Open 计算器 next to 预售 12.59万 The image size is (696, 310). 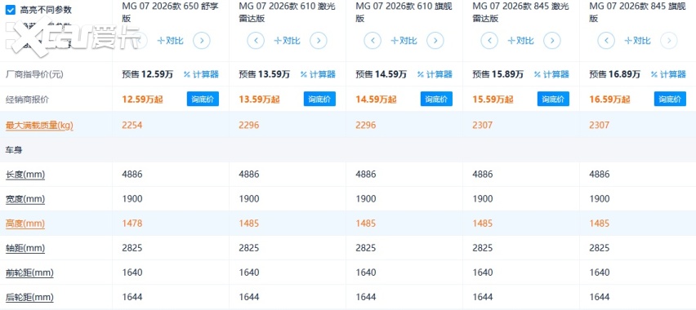202,74
